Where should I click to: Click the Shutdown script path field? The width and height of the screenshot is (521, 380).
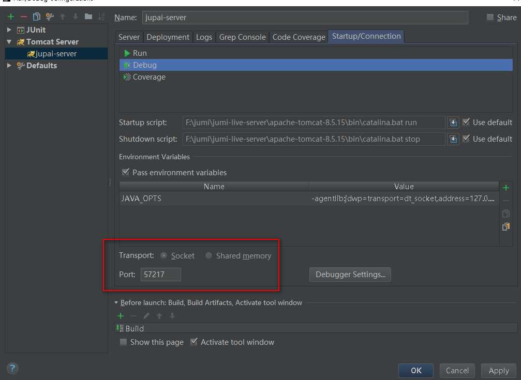(x=314, y=139)
